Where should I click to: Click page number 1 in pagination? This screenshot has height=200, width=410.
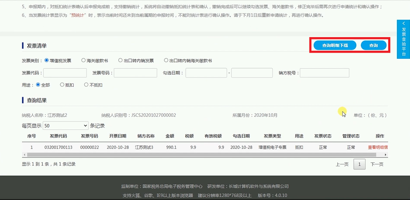coord(360,164)
